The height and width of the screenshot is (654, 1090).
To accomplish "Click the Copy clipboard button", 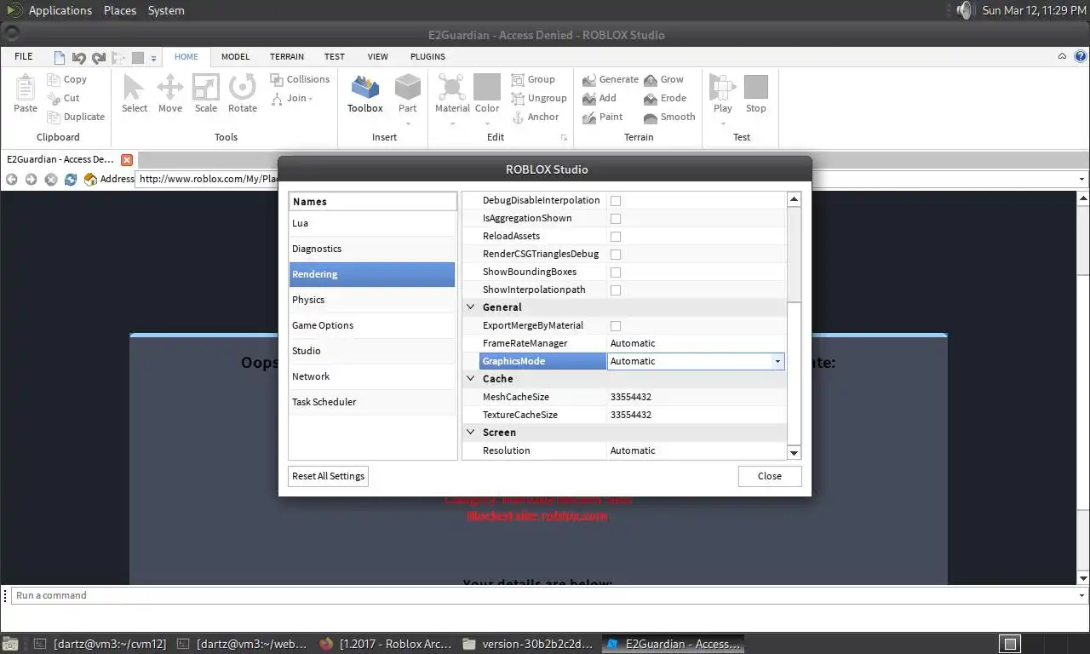I will tap(67, 79).
